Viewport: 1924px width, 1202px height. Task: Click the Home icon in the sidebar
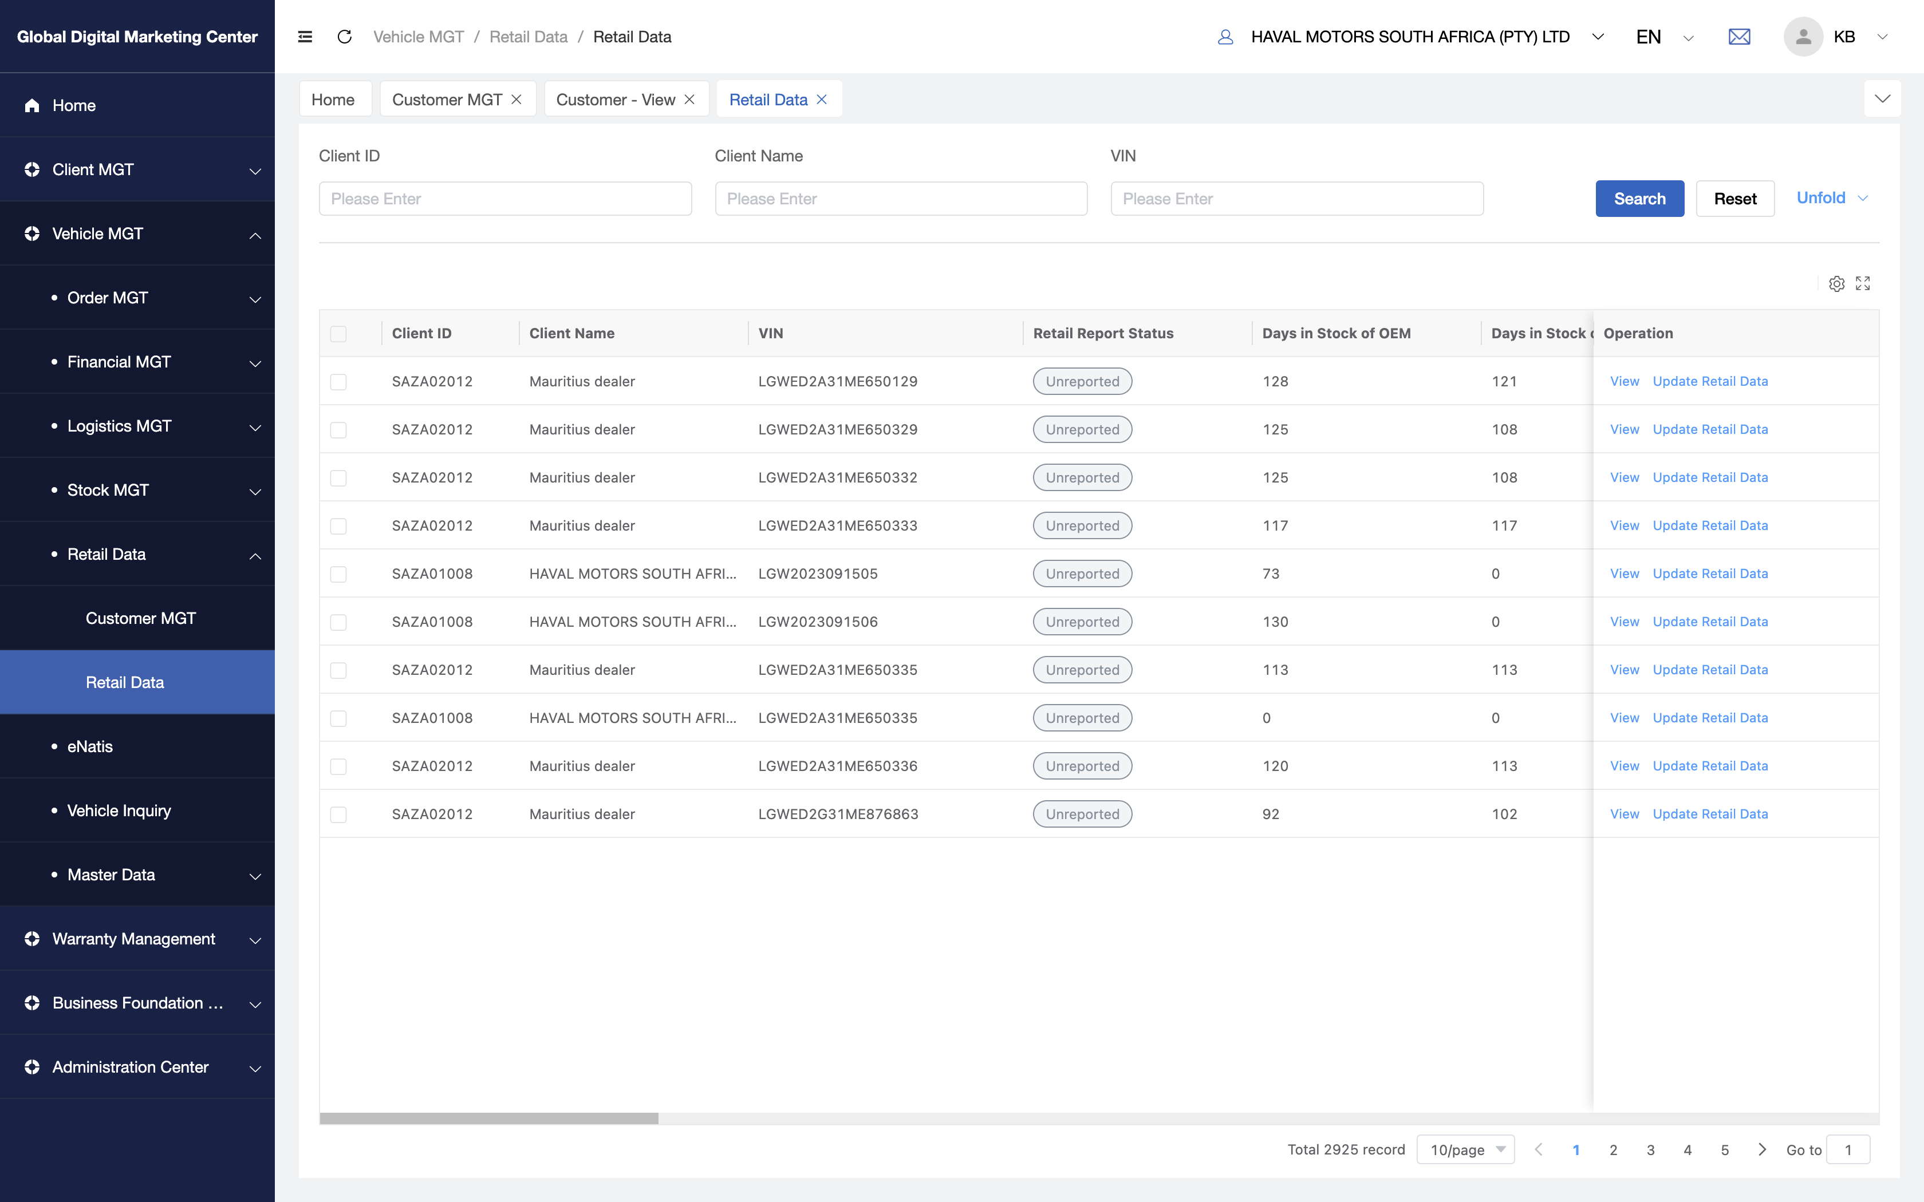(32, 106)
